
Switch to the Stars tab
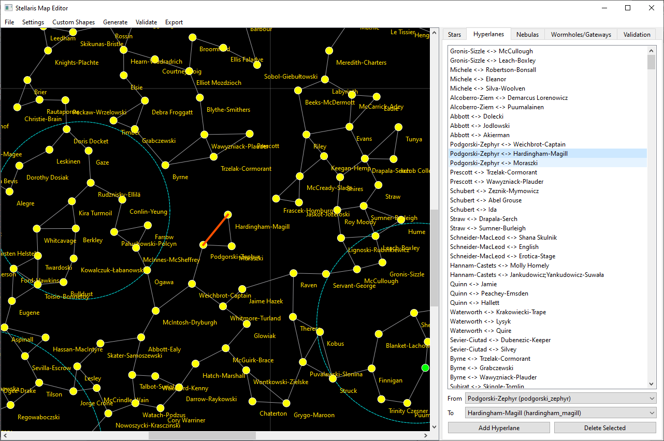tap(454, 35)
